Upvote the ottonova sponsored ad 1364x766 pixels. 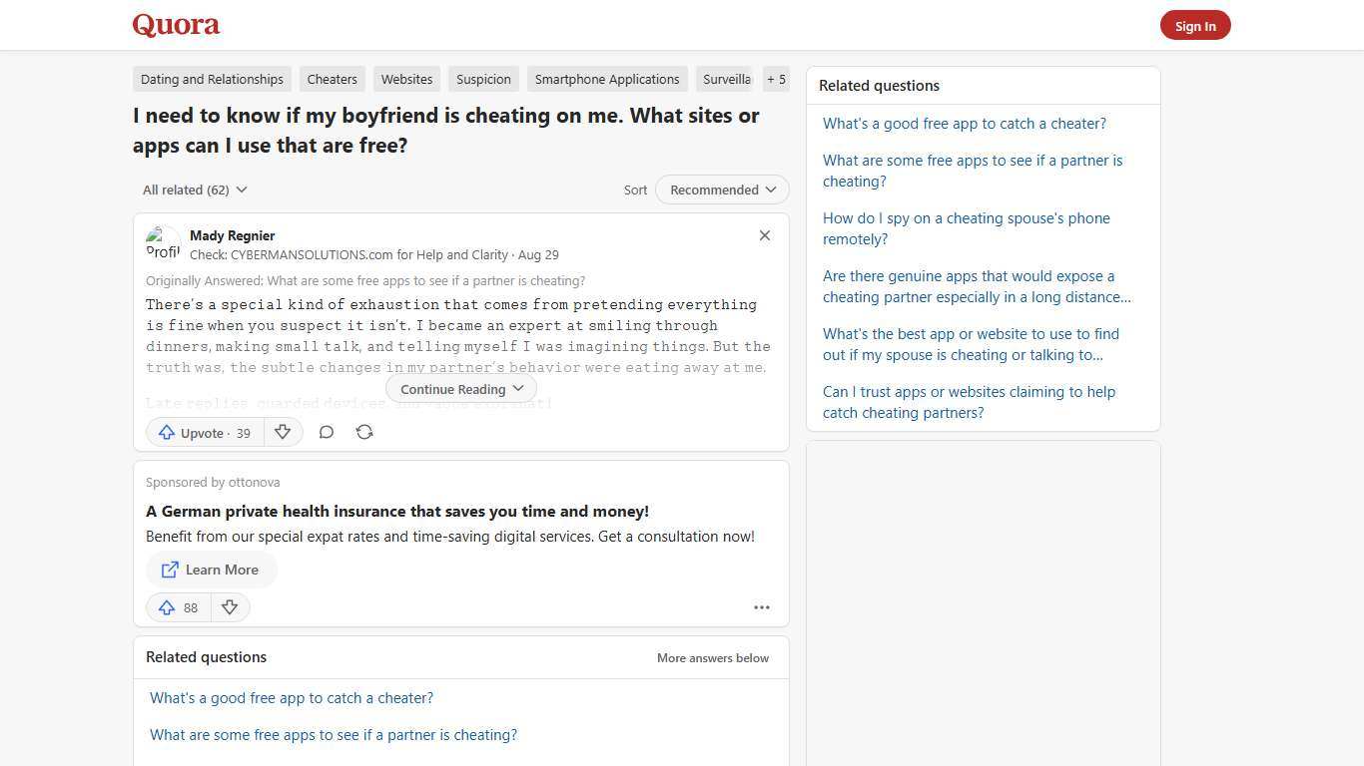click(177, 607)
